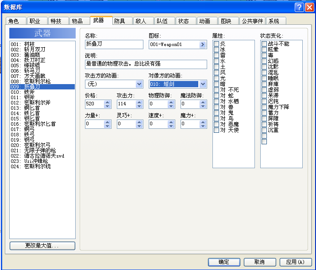This screenshot has width=316, height=270.
Task: Switch to the 职业 tab
Action: (37, 21)
